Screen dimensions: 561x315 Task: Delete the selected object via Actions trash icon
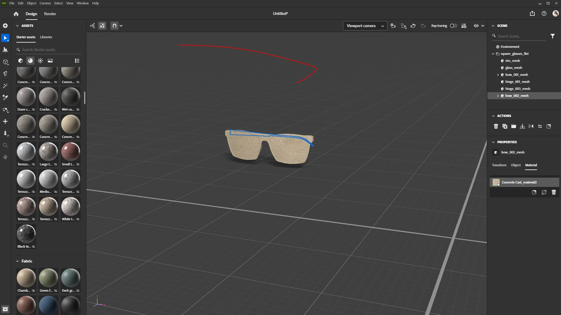(496, 126)
